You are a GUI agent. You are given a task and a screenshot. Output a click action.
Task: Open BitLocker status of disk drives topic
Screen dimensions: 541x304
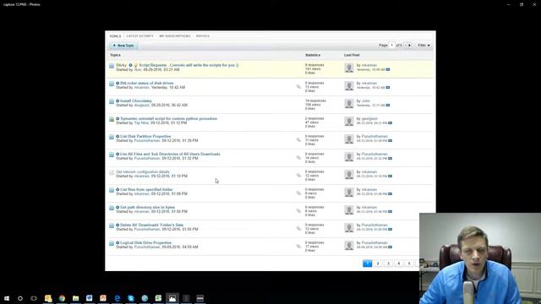146,83
